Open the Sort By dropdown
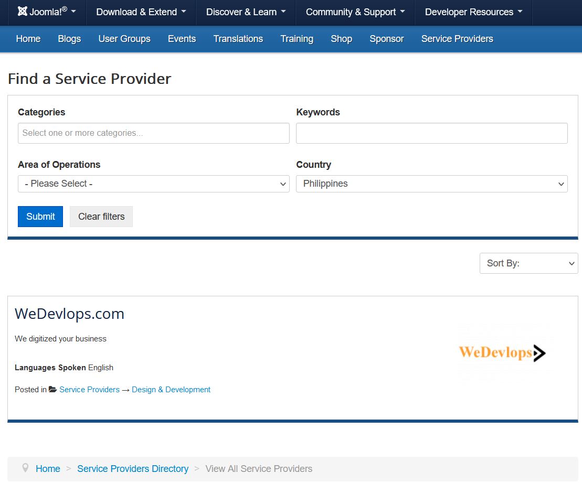Image resolution: width=582 pixels, height=483 pixels. [528, 263]
